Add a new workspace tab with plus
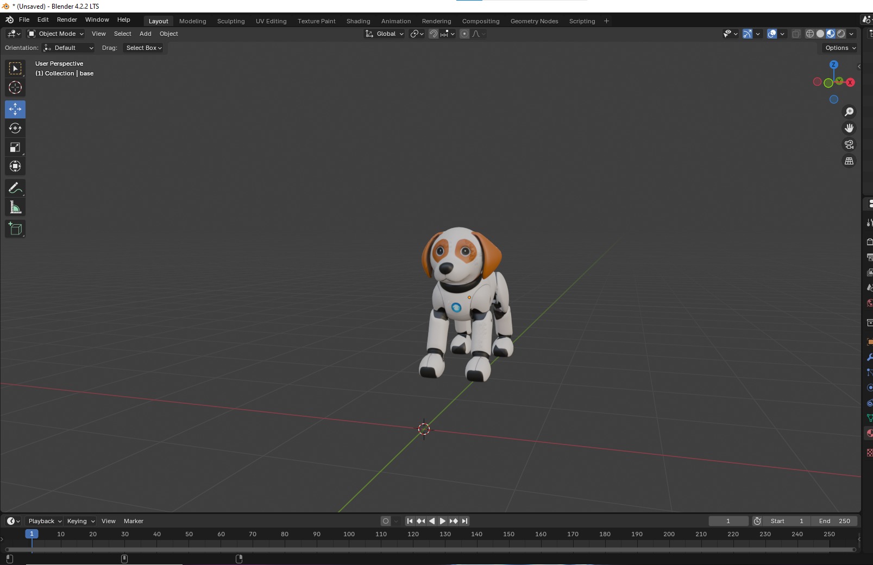 [x=607, y=21]
